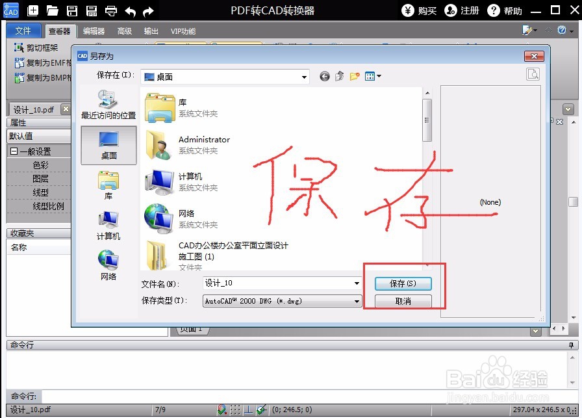
Task: Toggle orthogonal mode in the status bar
Action: [248, 410]
